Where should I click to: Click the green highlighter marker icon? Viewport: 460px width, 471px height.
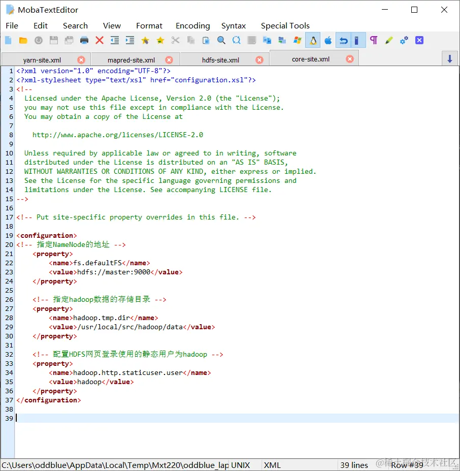[x=389, y=40]
